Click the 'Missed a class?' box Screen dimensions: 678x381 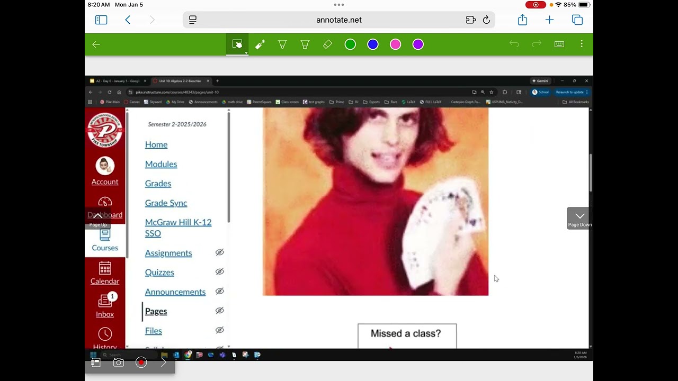click(407, 336)
